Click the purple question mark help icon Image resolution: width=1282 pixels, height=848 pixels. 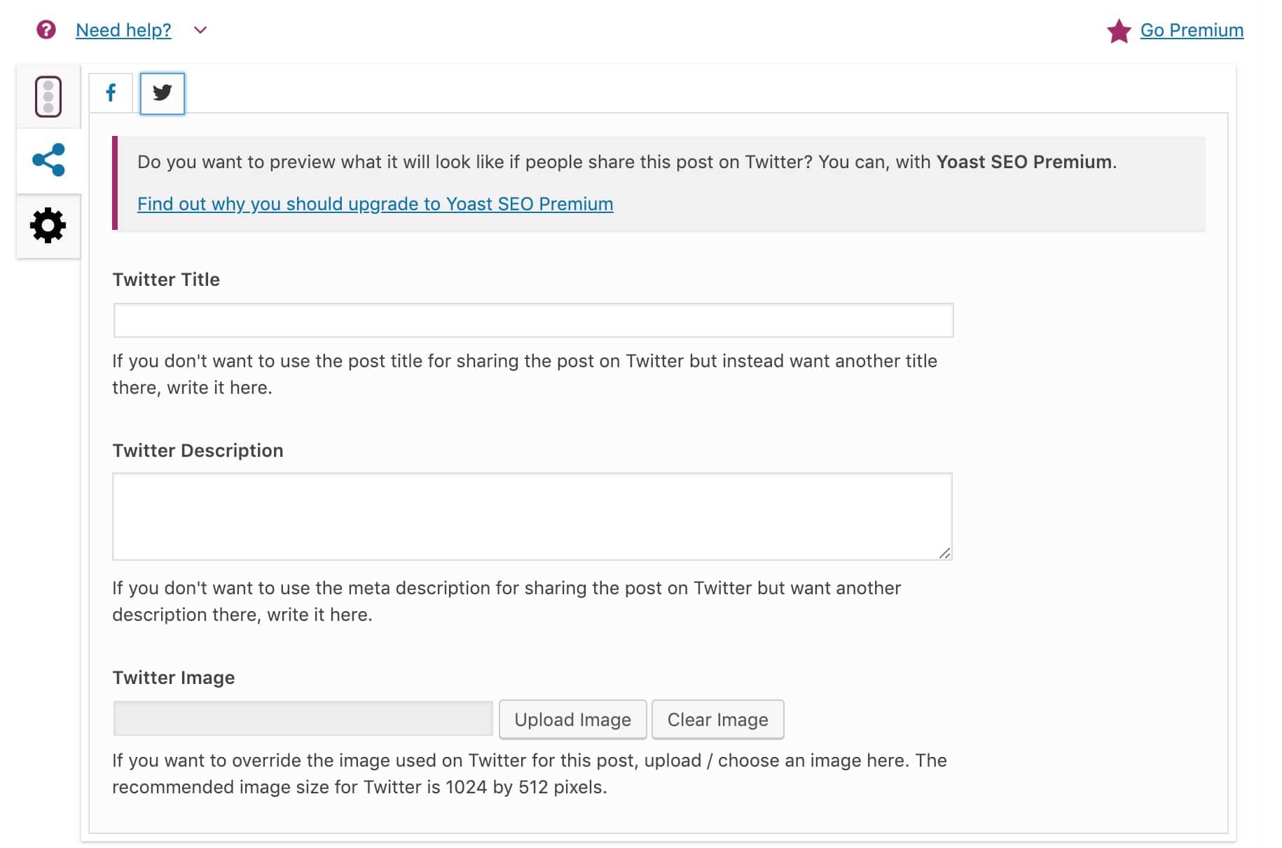(x=46, y=30)
